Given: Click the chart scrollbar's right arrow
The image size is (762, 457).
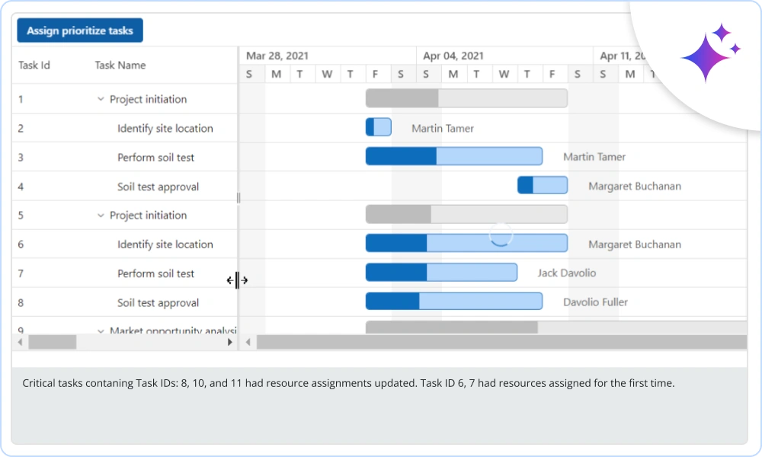Looking at the screenshot, I should pyautogui.click(x=745, y=343).
